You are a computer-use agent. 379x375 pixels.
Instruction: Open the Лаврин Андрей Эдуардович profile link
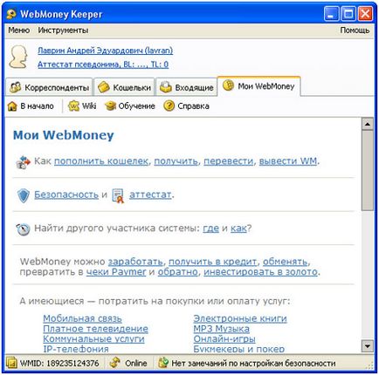click(x=105, y=51)
